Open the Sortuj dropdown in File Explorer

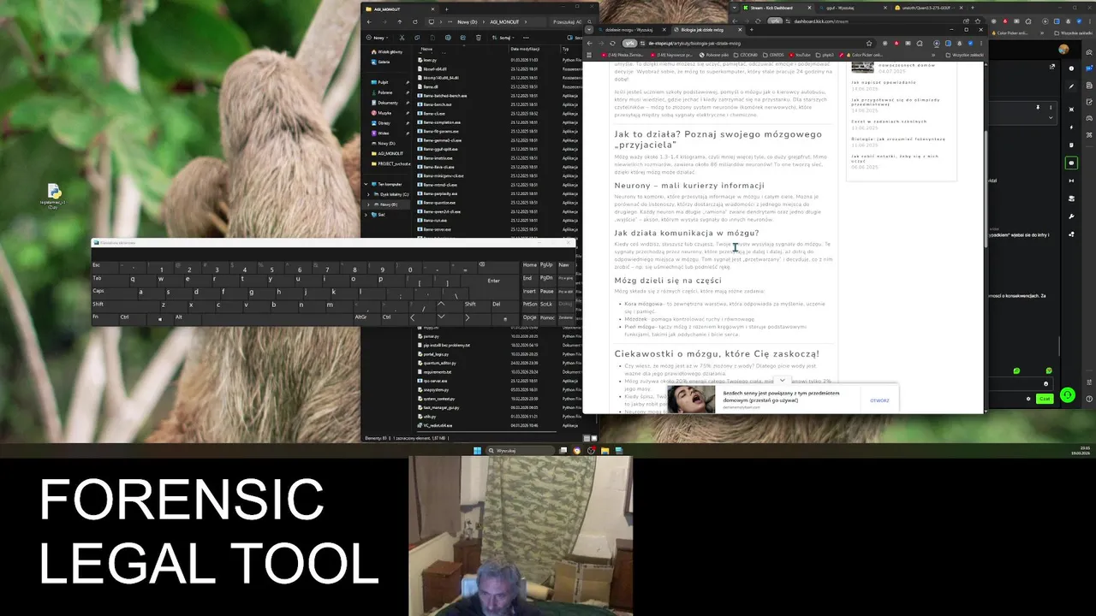click(x=503, y=38)
